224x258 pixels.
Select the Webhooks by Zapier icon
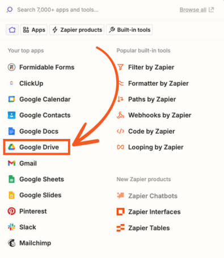click(x=120, y=115)
